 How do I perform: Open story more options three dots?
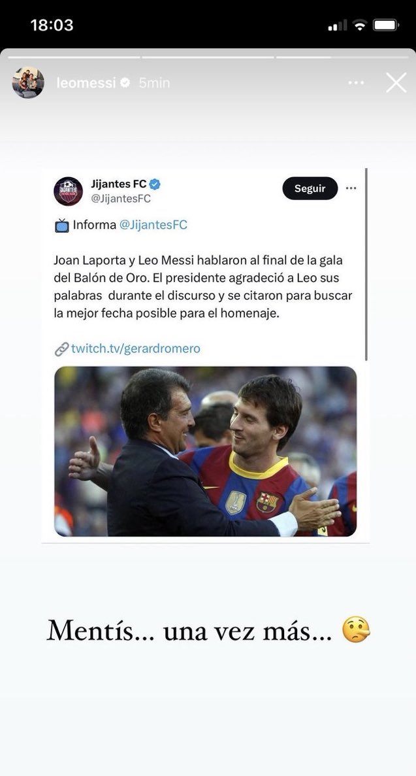pyautogui.click(x=356, y=83)
